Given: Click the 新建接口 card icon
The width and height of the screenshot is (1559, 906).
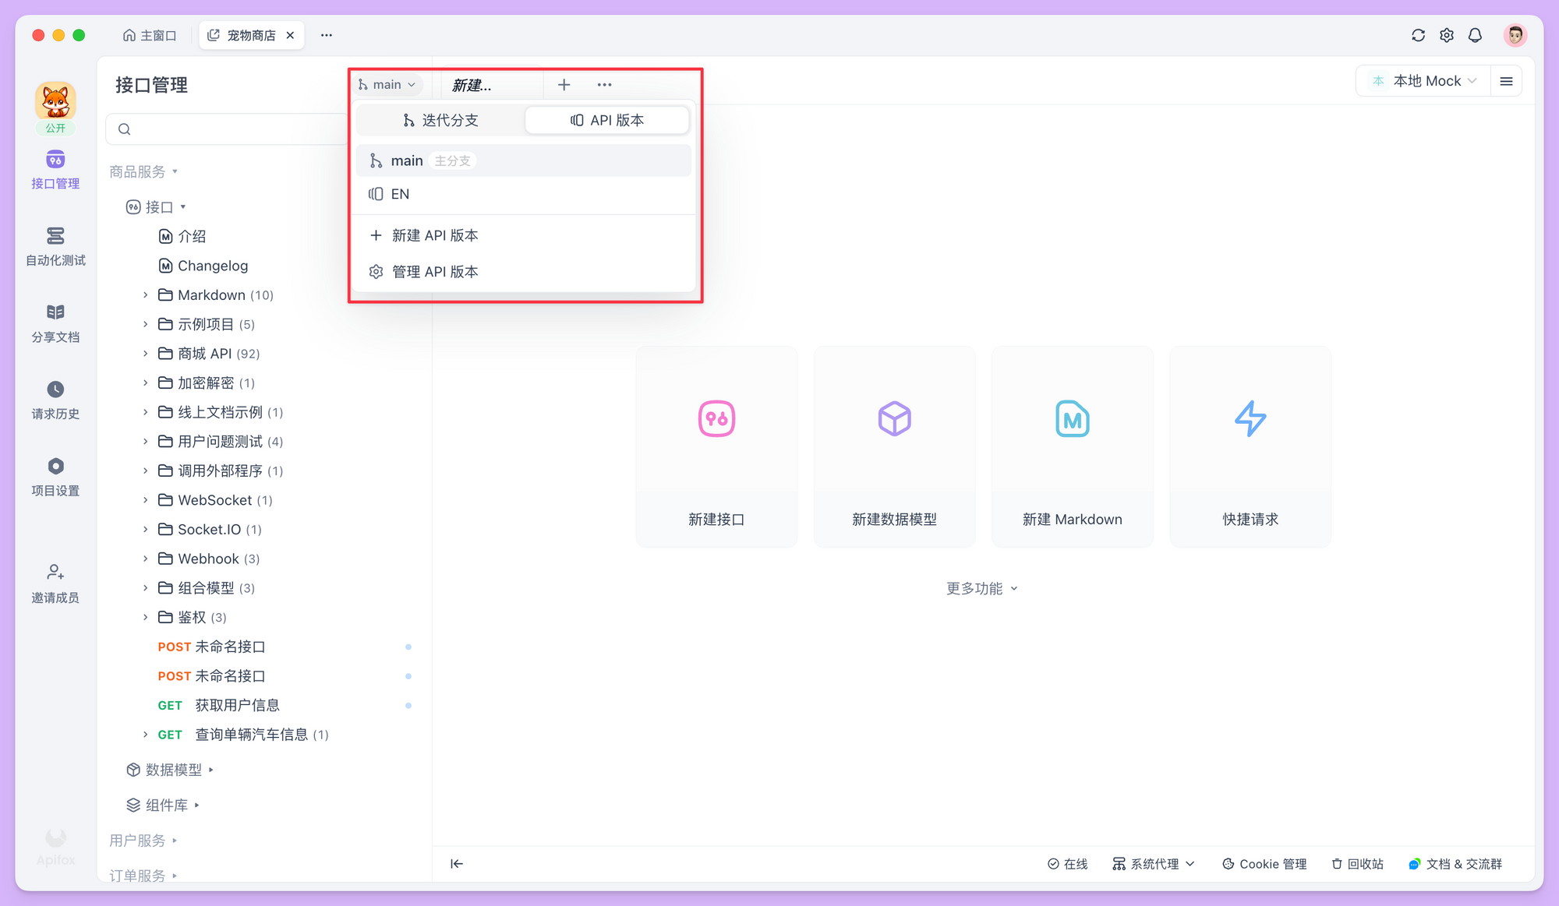Looking at the screenshot, I should coord(716,419).
